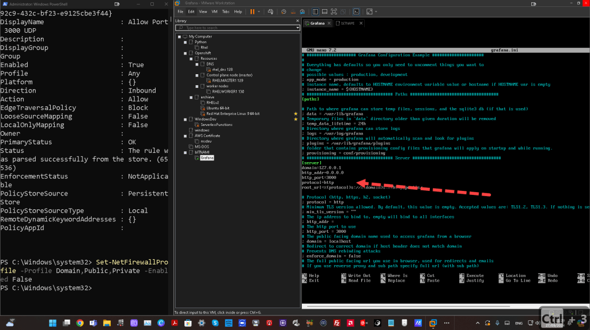Open Adobe Acrobat from the taskbar

point(175,323)
